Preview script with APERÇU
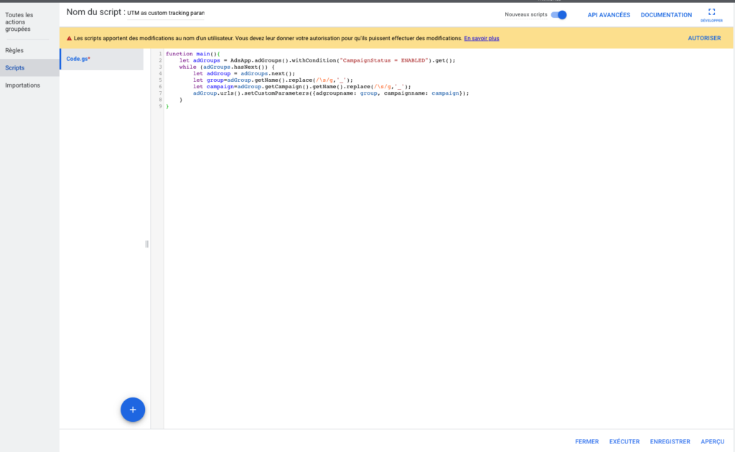735x452 pixels. click(x=713, y=442)
